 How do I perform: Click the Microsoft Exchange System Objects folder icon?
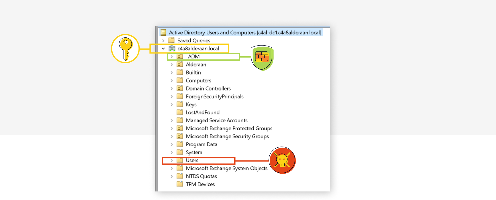pos(180,168)
